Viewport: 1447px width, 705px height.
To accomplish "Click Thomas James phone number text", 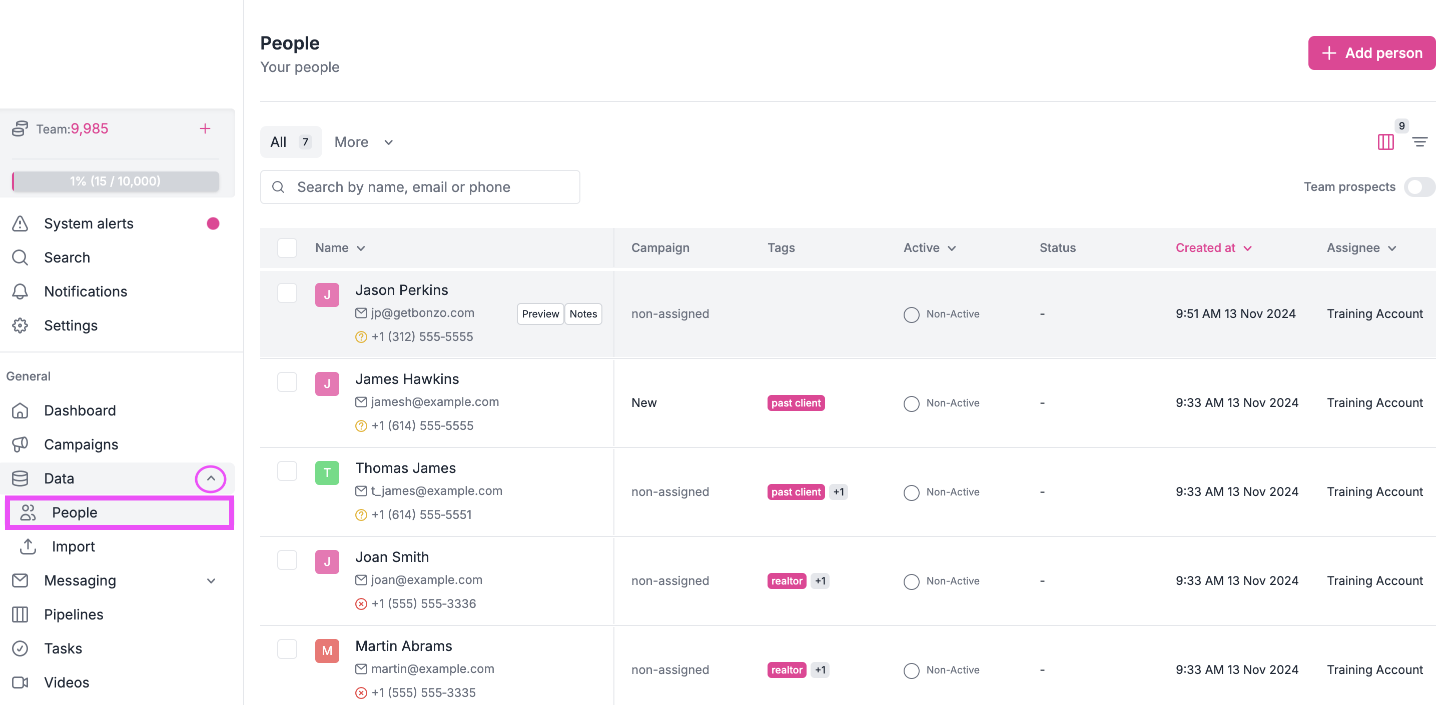I will [421, 514].
